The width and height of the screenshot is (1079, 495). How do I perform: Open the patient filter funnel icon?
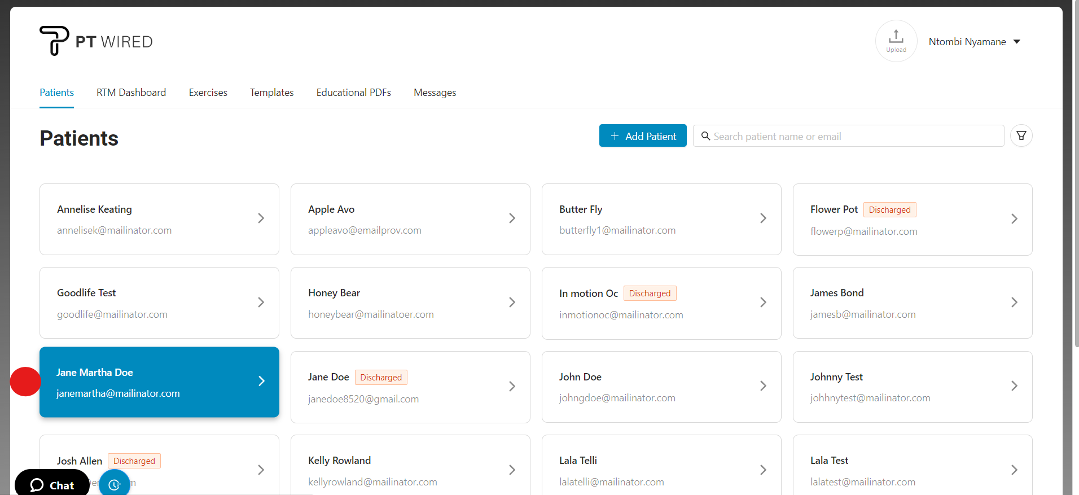tap(1021, 135)
